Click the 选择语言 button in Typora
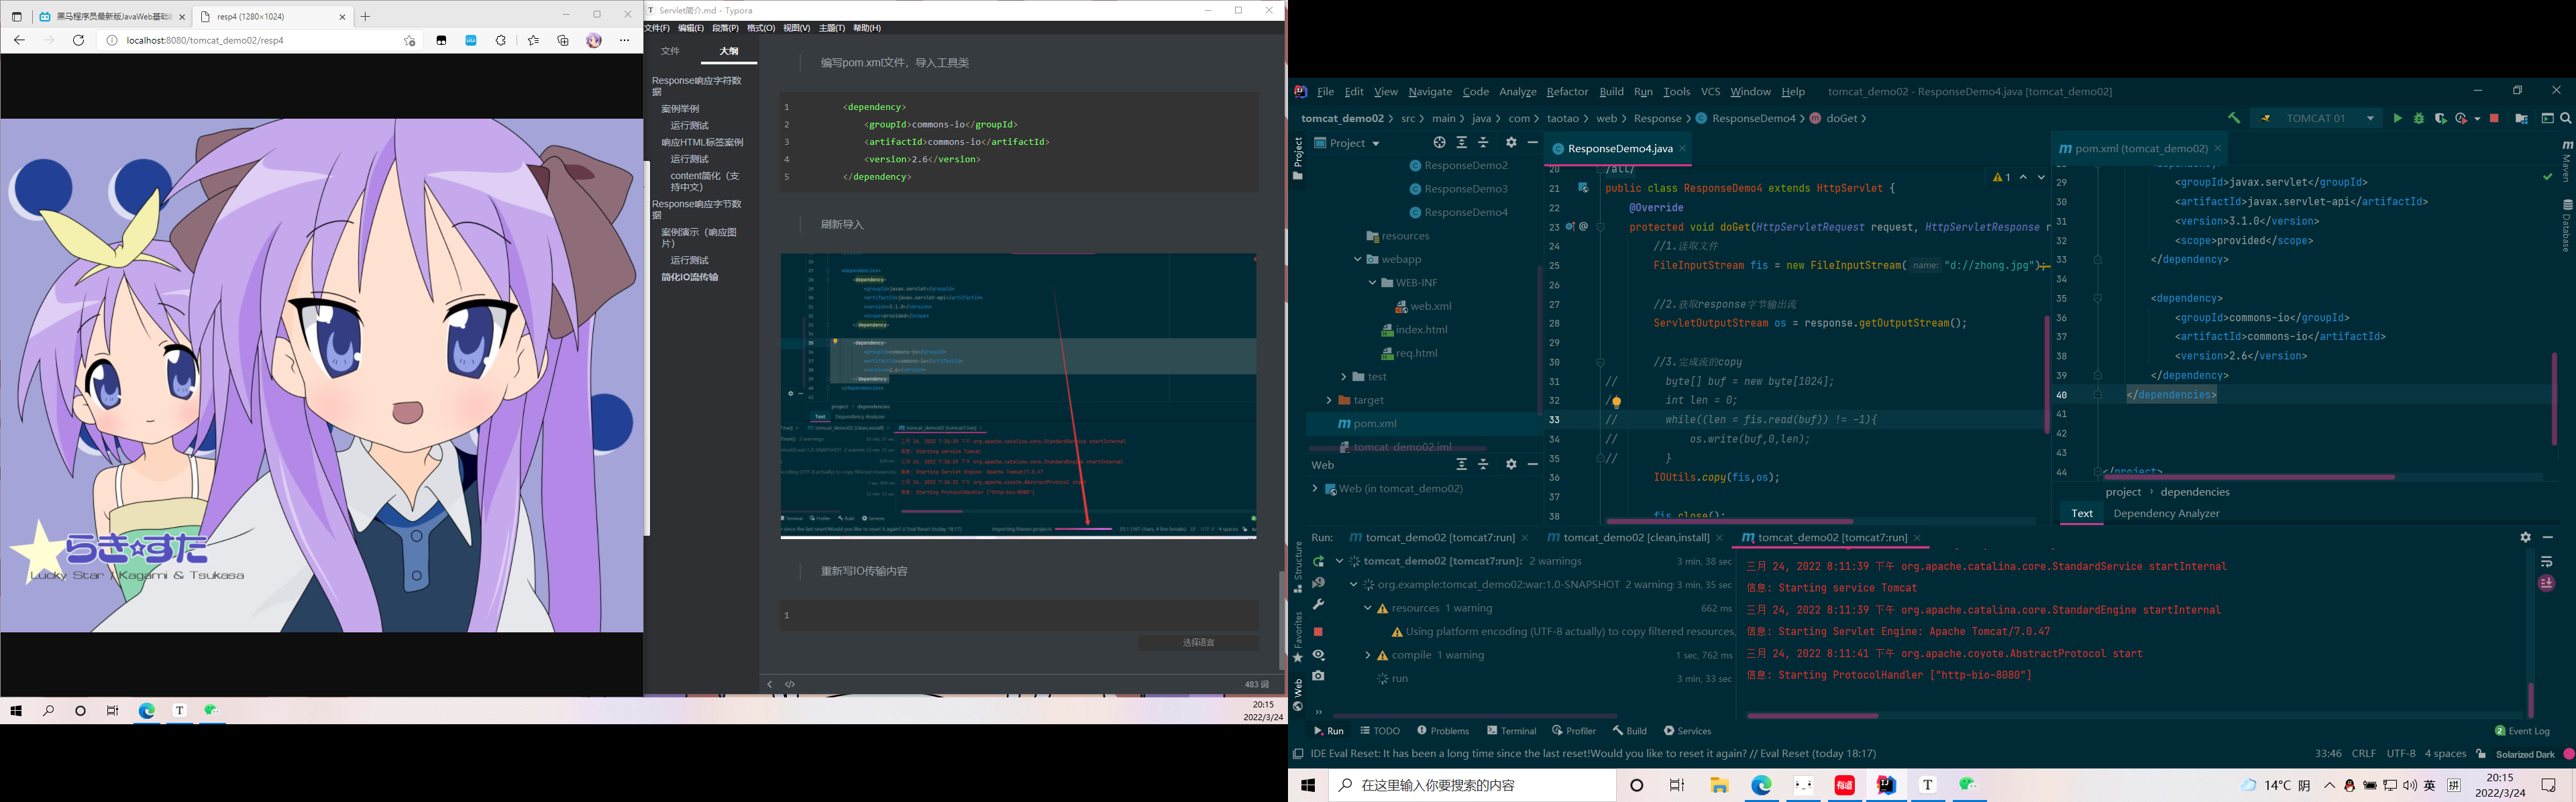The width and height of the screenshot is (2576, 802). pyautogui.click(x=1198, y=642)
